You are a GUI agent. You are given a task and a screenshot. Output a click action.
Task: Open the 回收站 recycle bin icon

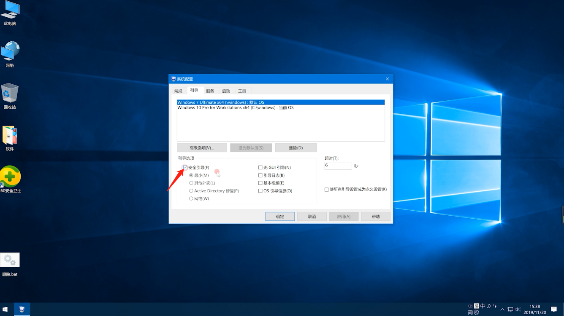point(10,96)
